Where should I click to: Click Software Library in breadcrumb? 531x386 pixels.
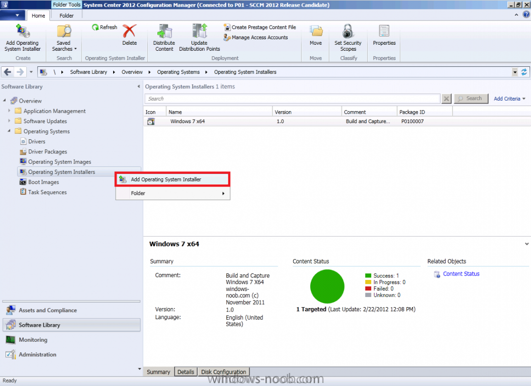click(88, 72)
